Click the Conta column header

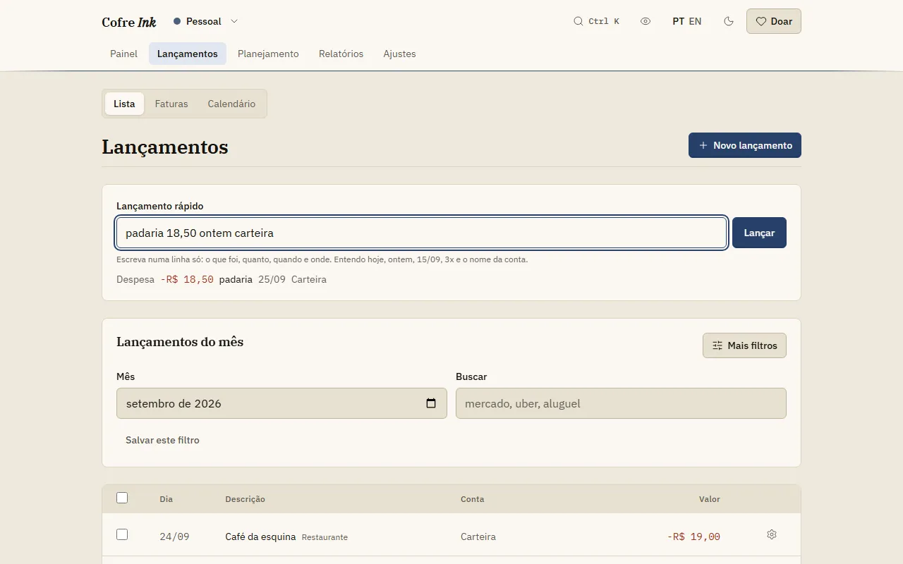tap(472, 499)
